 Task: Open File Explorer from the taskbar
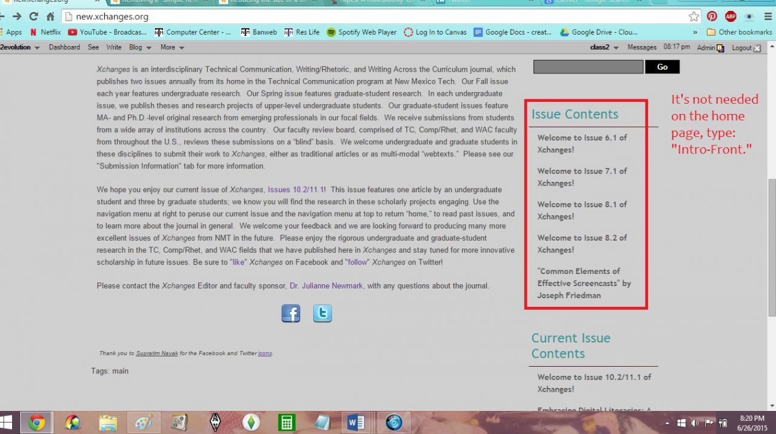pos(108,422)
